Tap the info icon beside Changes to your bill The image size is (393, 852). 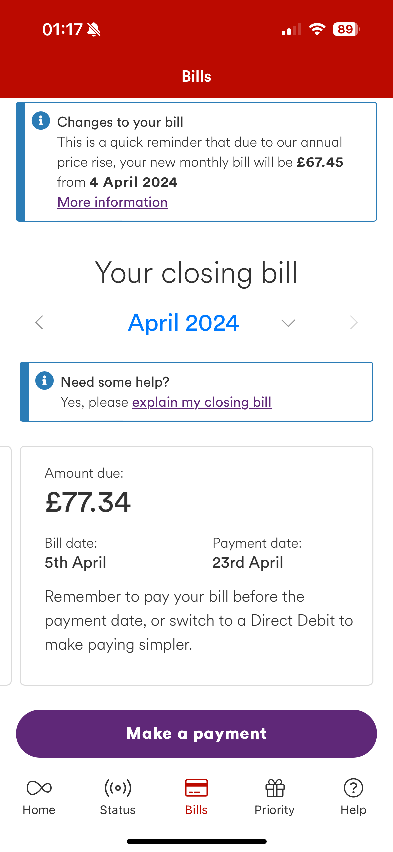(x=41, y=121)
